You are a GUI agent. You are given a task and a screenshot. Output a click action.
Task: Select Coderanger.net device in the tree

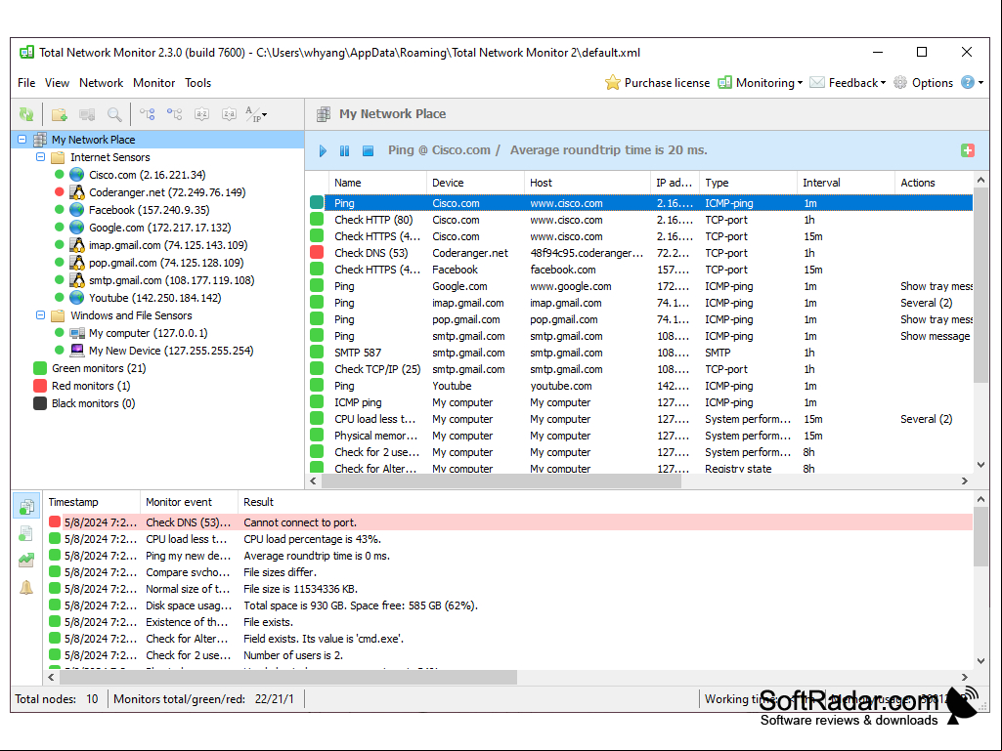[167, 192]
